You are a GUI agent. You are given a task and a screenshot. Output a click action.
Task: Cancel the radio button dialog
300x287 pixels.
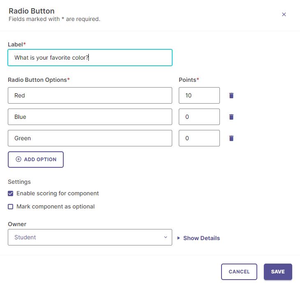[x=239, y=272]
